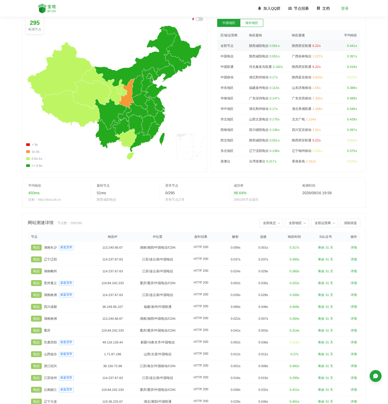Open the 全部地区 region filter dropdown
Viewport: 388px width, 404px height.
click(x=297, y=223)
